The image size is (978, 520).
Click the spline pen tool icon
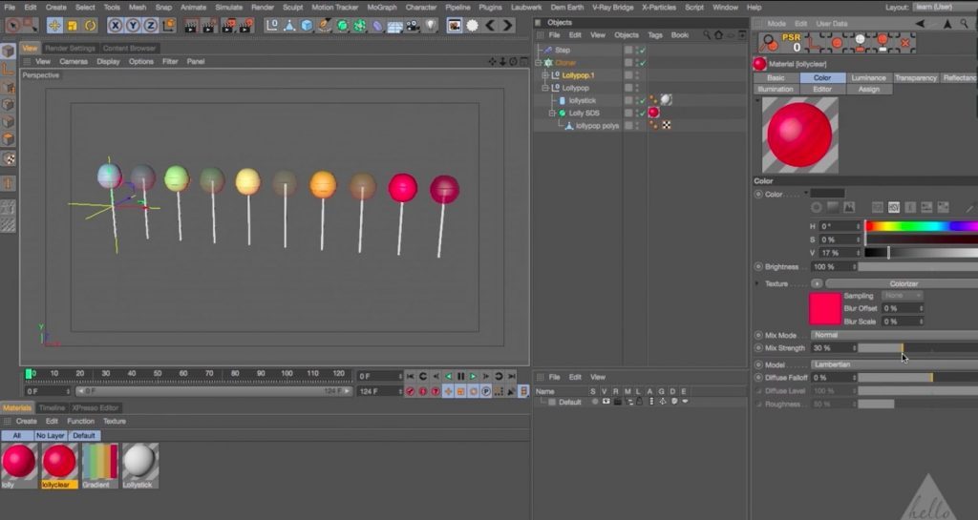point(325,26)
